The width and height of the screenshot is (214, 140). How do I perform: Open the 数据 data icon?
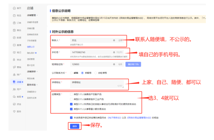point(14,38)
